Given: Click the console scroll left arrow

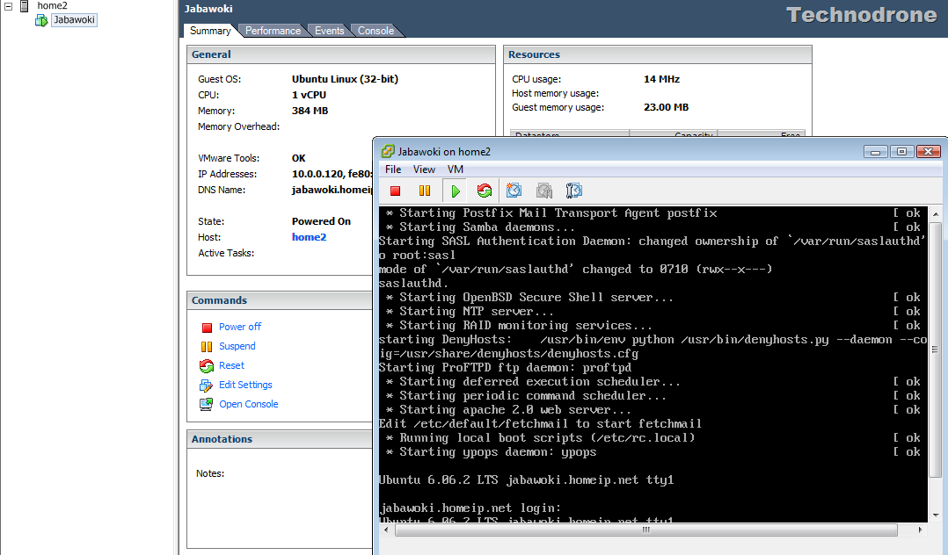Looking at the screenshot, I should pyautogui.click(x=386, y=530).
